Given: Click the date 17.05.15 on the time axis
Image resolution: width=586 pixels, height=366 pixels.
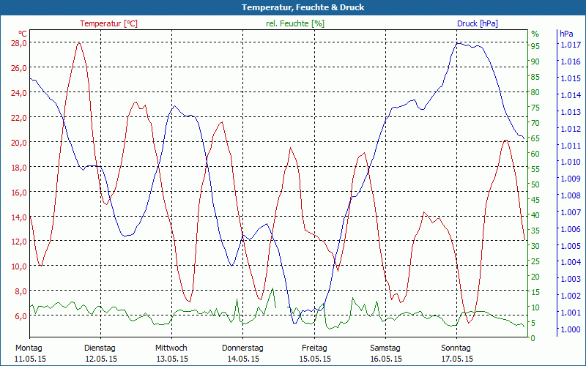Looking at the screenshot, I should pyautogui.click(x=456, y=359).
